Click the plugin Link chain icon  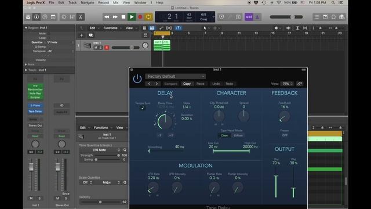300,84
